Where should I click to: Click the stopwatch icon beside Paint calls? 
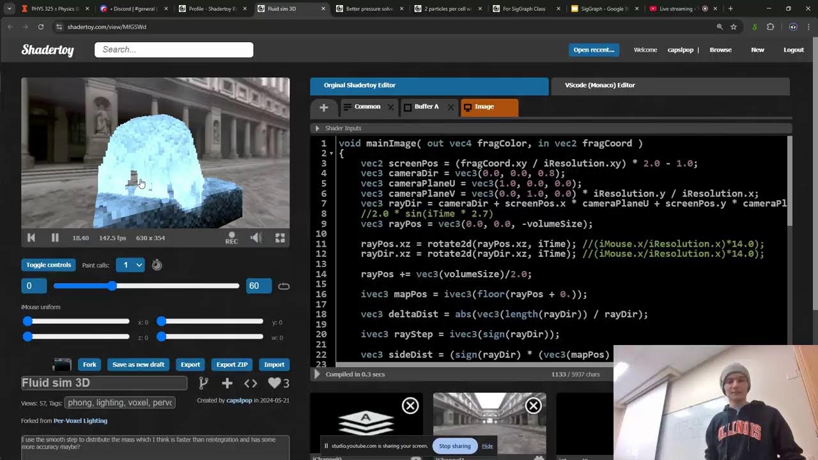(x=157, y=265)
